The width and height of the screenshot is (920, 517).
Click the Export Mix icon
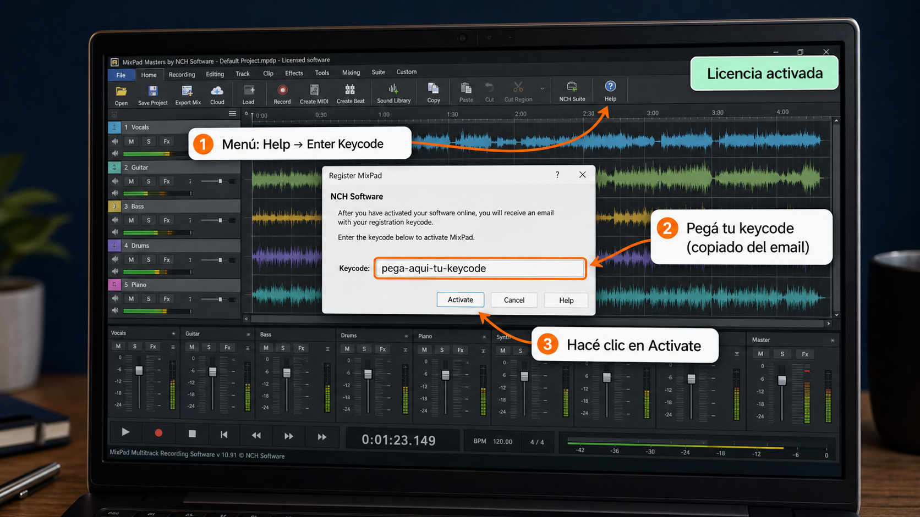(188, 95)
